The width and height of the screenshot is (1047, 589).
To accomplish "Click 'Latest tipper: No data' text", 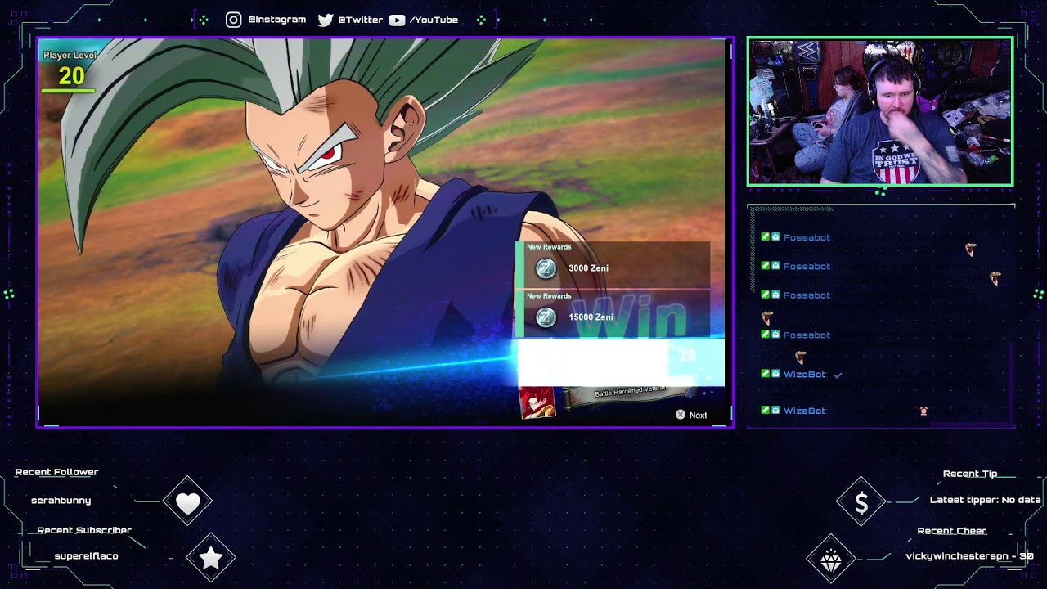I will 986,500.
